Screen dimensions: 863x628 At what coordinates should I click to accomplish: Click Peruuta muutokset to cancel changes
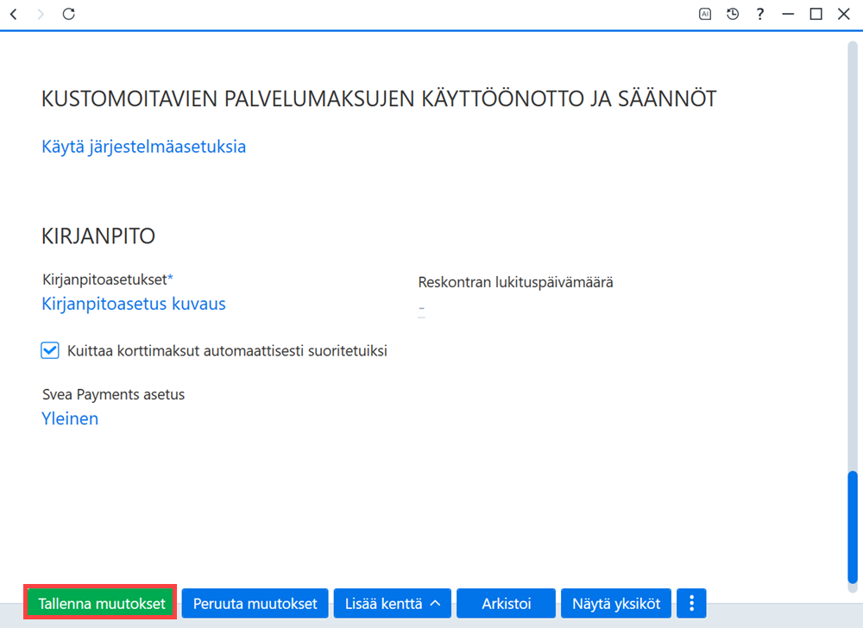tap(255, 603)
